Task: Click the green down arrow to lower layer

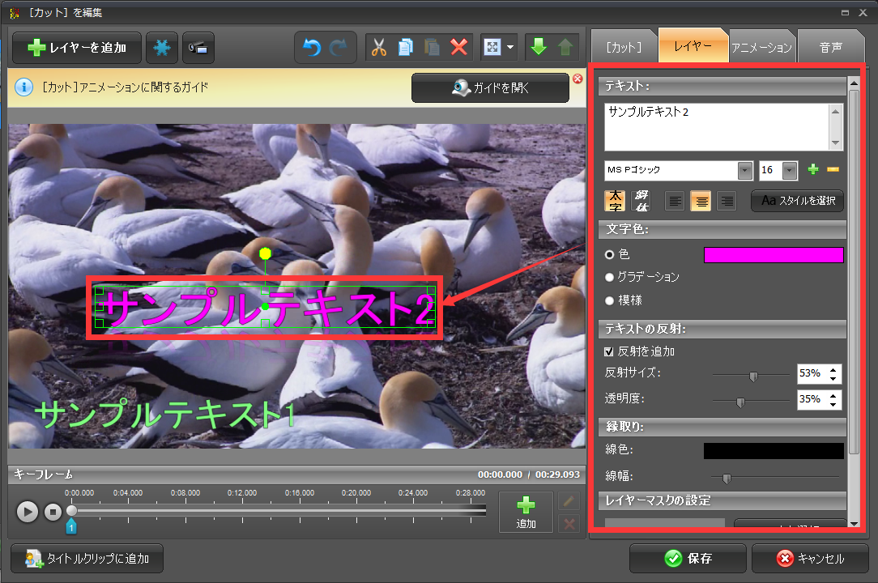Action: pyautogui.click(x=538, y=46)
